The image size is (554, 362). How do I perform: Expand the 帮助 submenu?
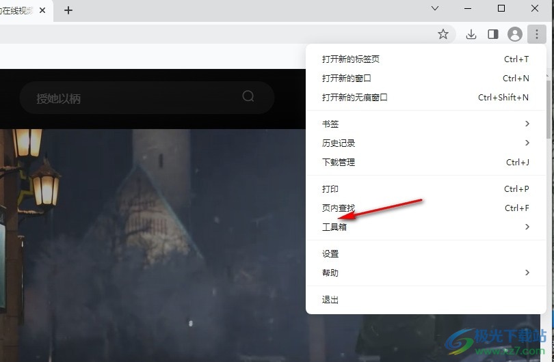(425, 273)
